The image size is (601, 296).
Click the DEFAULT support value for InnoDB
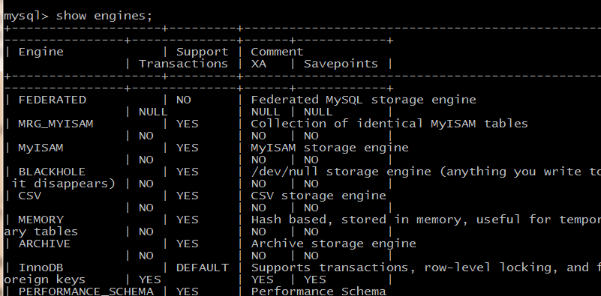203,268
